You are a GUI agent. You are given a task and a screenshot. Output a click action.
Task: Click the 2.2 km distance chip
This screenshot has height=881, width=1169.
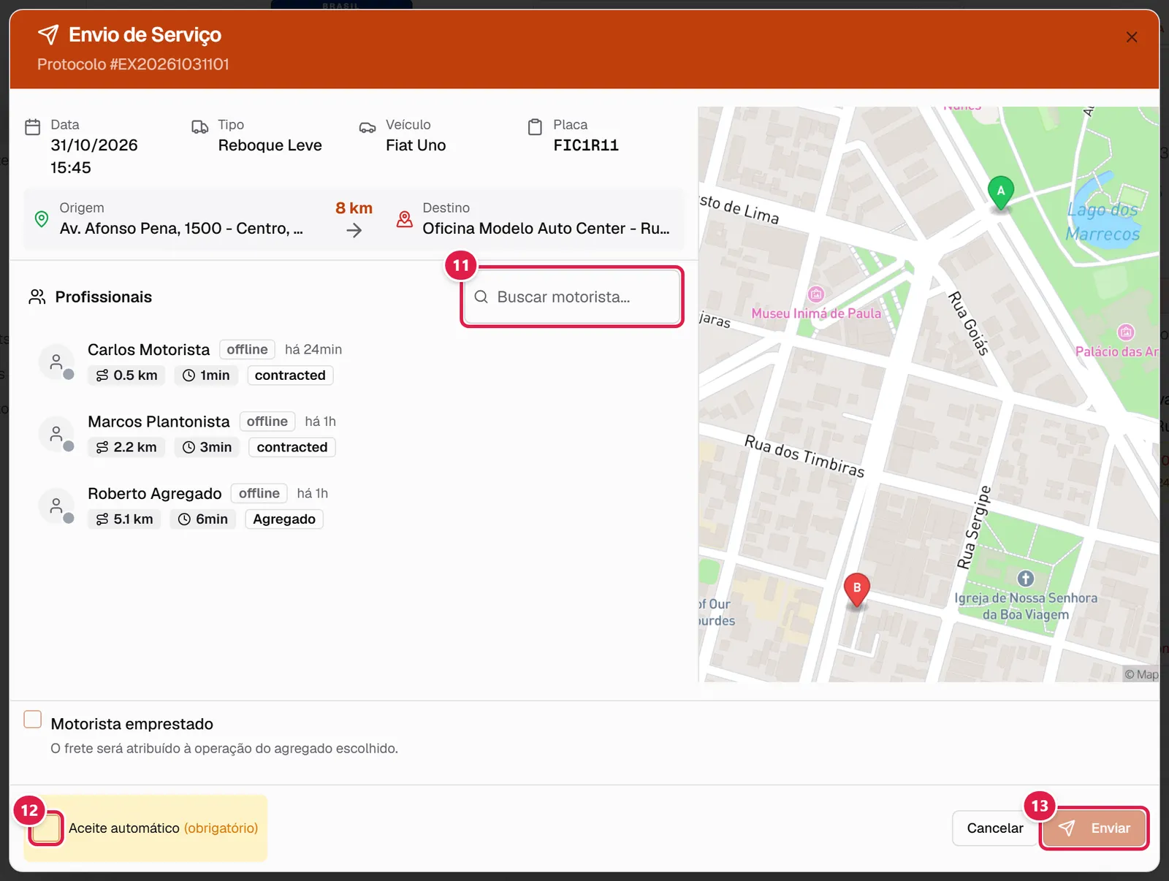tap(126, 447)
